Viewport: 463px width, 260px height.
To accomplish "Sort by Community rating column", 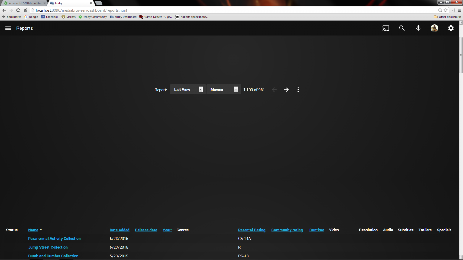I will 287,230.
